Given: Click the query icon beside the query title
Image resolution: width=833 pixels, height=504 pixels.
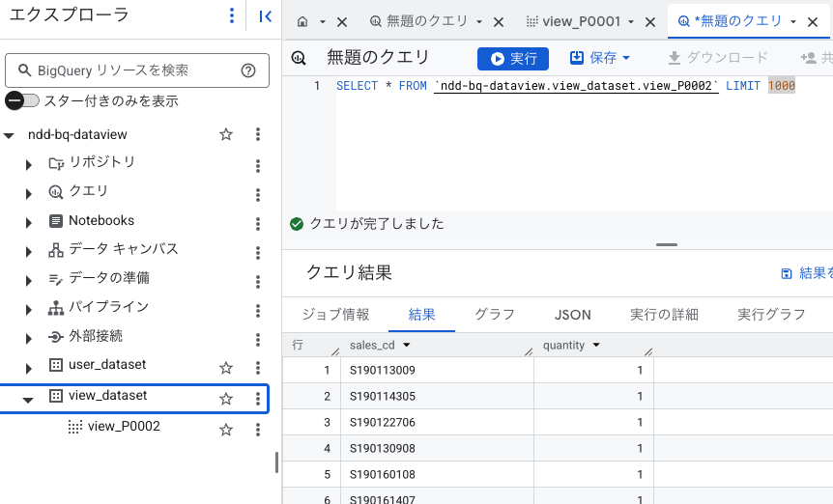Looking at the screenshot, I should (x=299, y=58).
